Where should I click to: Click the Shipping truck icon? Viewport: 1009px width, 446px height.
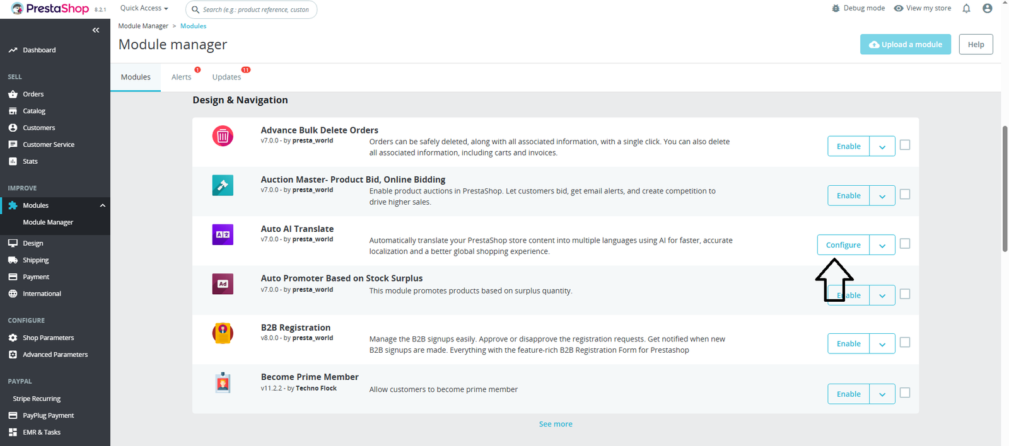pyautogui.click(x=13, y=260)
